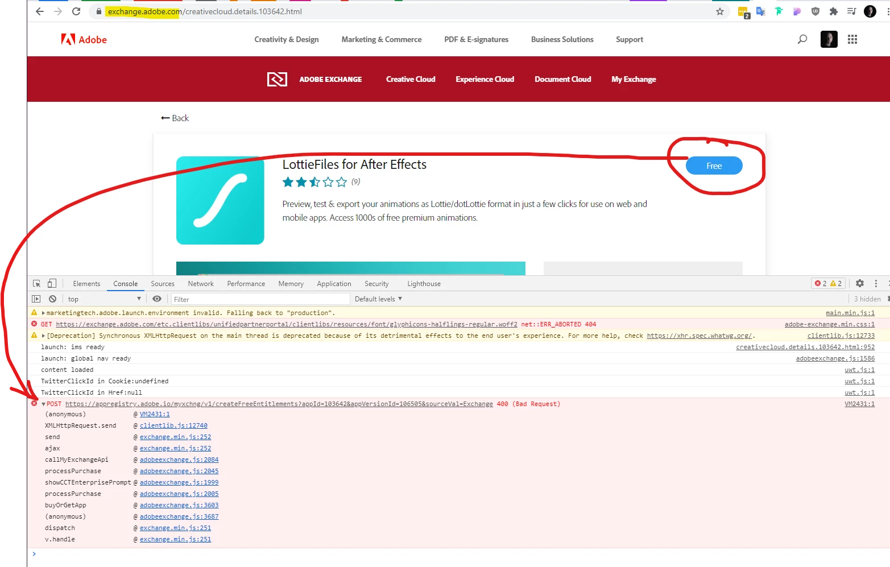Open the adobe-exchange.min.css:1 source link
The height and width of the screenshot is (567, 890).
click(830, 324)
